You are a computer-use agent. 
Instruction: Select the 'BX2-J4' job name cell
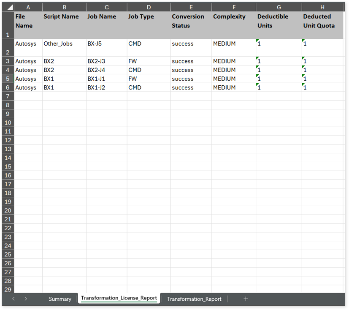107,70
